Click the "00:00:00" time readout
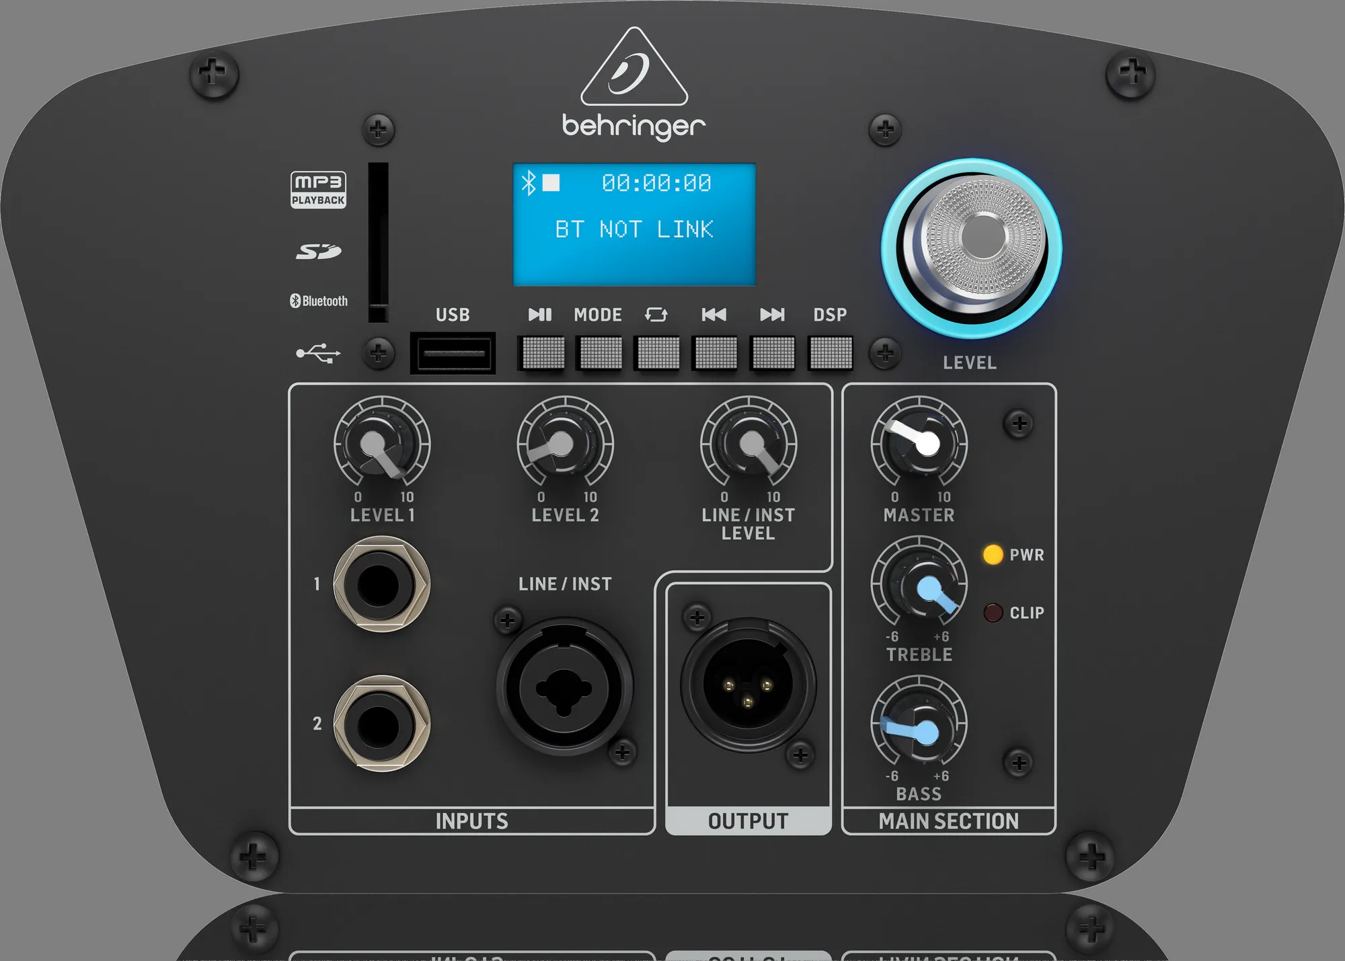 pos(656,183)
